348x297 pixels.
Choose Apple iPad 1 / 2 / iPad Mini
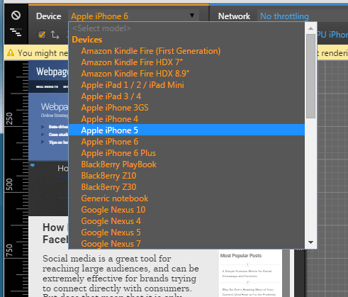(186, 85)
